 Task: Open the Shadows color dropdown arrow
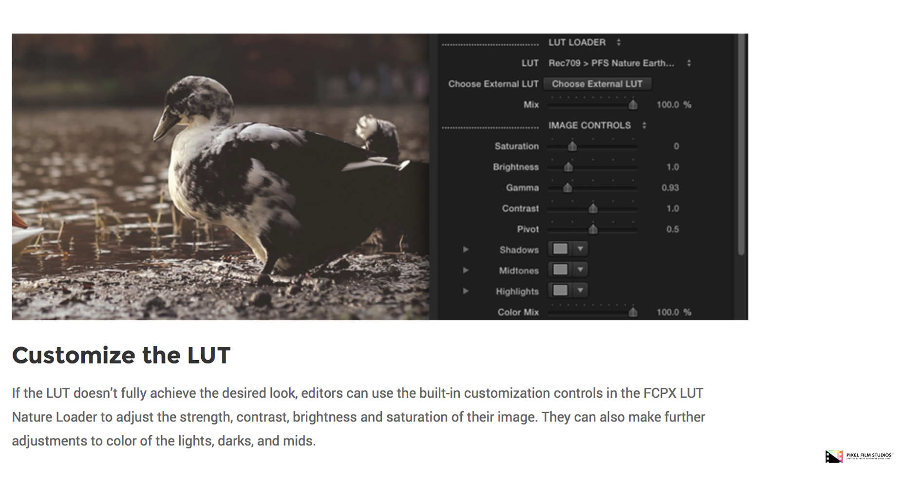pos(580,249)
